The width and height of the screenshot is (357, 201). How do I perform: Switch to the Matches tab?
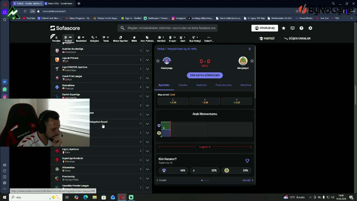tap(246, 85)
